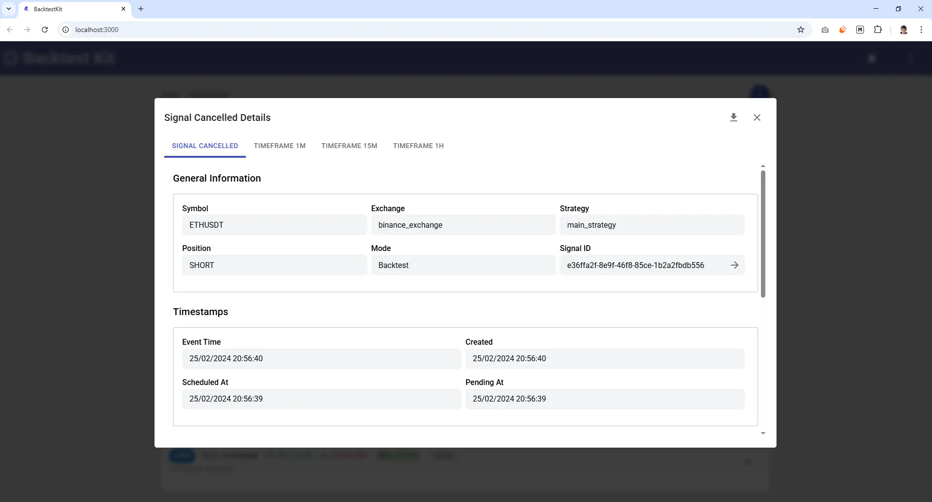932x502 pixels.
Task: Download the signal cancelled details
Action: [x=734, y=117]
